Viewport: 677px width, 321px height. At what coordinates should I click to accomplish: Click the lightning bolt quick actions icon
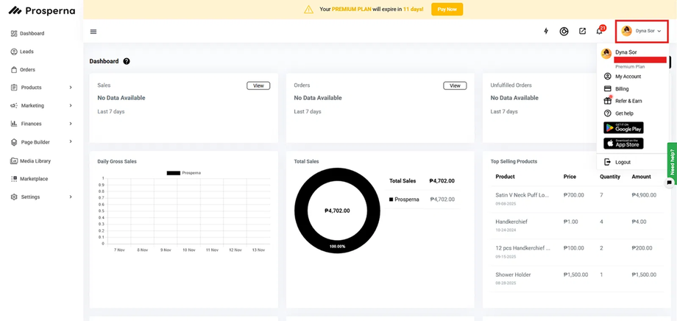click(x=546, y=32)
